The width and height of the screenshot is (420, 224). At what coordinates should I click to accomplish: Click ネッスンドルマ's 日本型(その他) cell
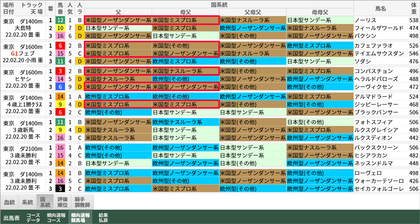click(x=252, y=163)
